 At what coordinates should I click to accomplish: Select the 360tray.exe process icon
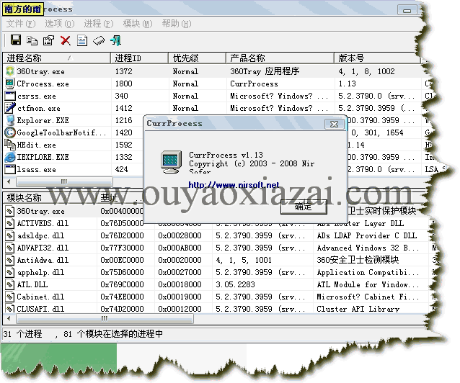coord(10,71)
